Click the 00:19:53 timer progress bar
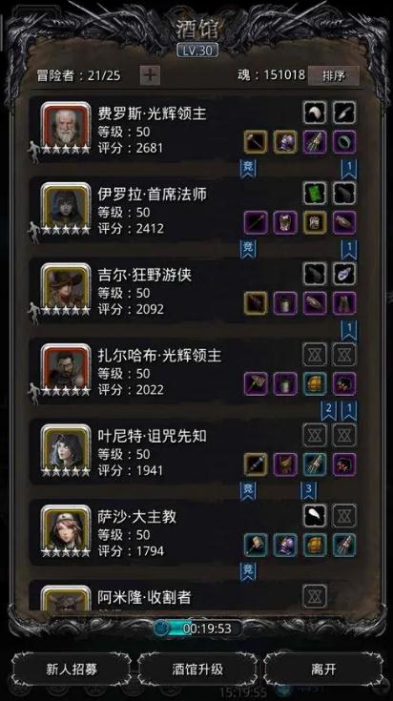 197,629
